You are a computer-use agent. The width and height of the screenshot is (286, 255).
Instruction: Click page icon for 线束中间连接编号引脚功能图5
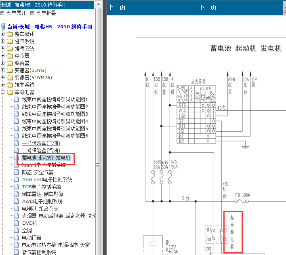[17, 129]
